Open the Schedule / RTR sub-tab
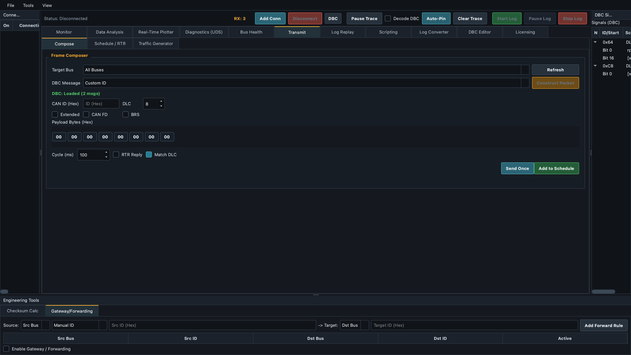 pos(110,44)
